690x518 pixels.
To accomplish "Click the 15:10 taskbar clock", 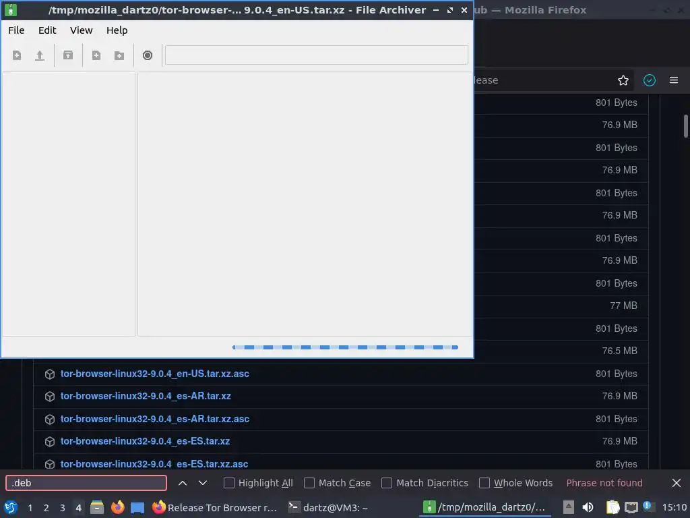I will coord(674,507).
